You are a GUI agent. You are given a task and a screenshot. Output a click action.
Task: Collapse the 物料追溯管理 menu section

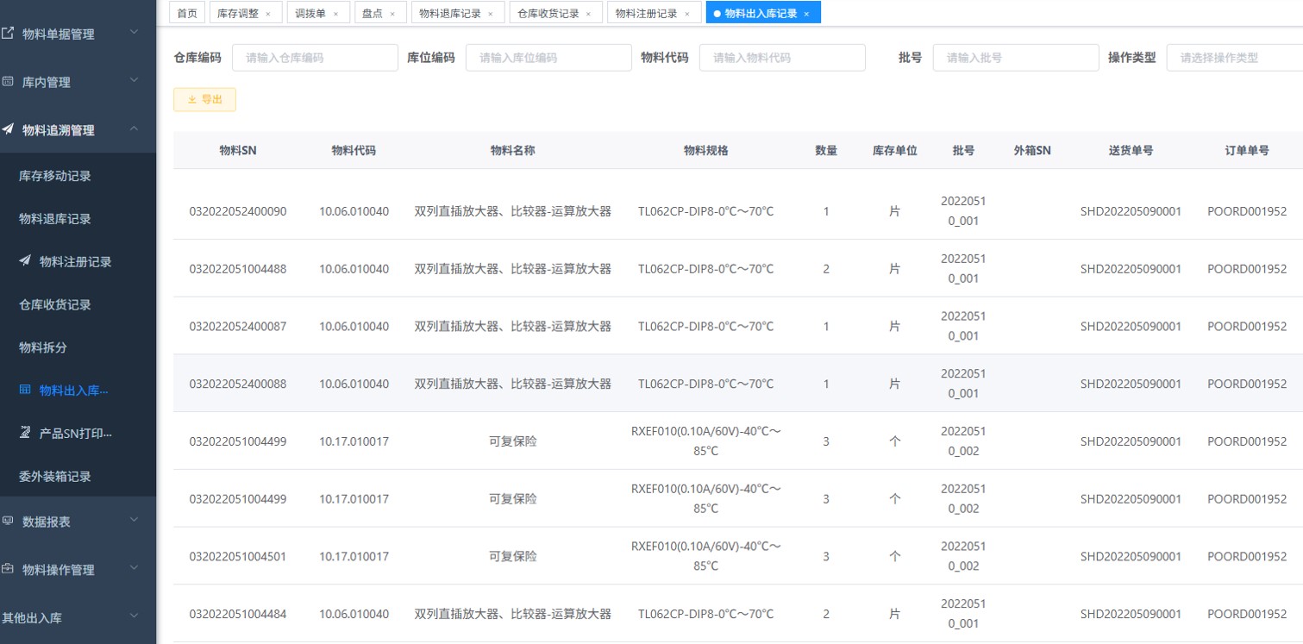(134, 129)
